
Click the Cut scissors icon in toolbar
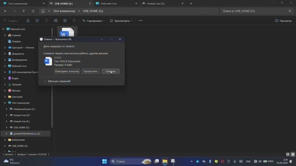(x=28, y=20)
